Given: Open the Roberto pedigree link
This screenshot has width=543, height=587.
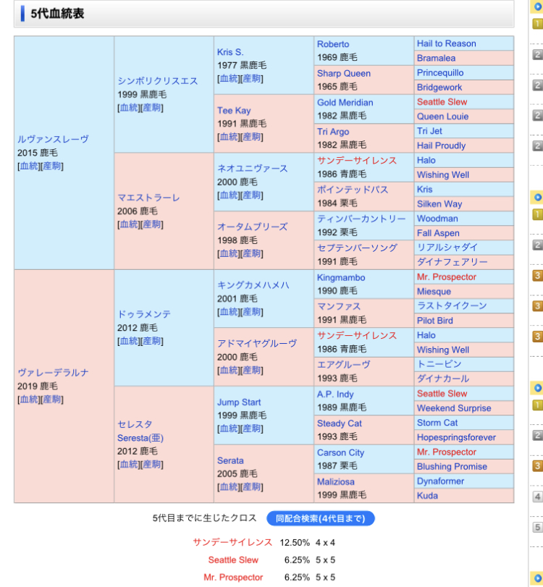Looking at the screenshot, I should tap(333, 44).
